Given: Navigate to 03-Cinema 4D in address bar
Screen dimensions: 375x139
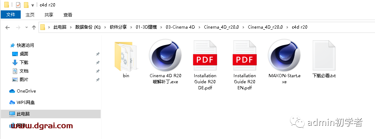Looking at the screenshot, I should click(x=180, y=27).
